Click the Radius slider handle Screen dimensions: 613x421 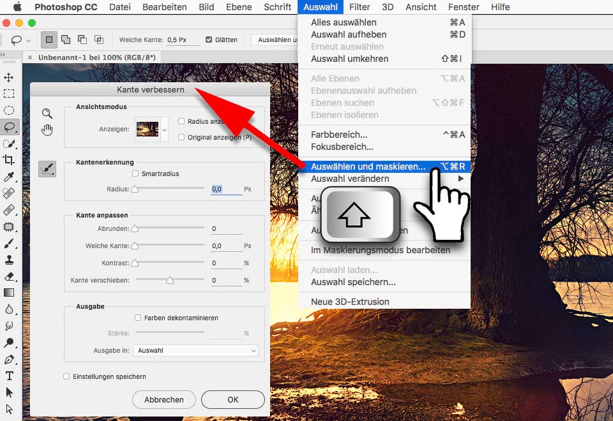(135, 189)
